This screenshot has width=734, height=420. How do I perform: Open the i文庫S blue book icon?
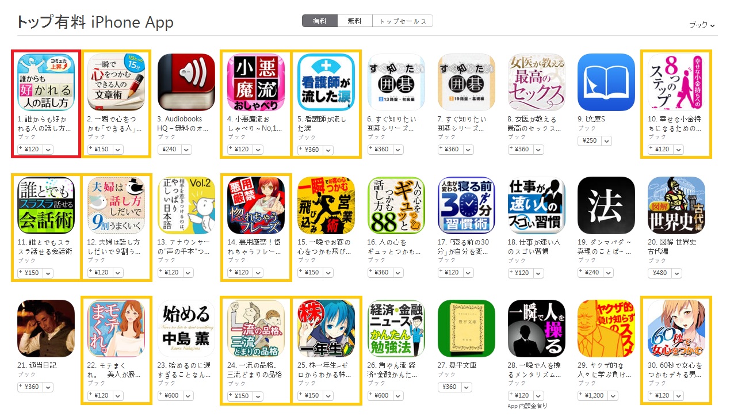(x=606, y=82)
